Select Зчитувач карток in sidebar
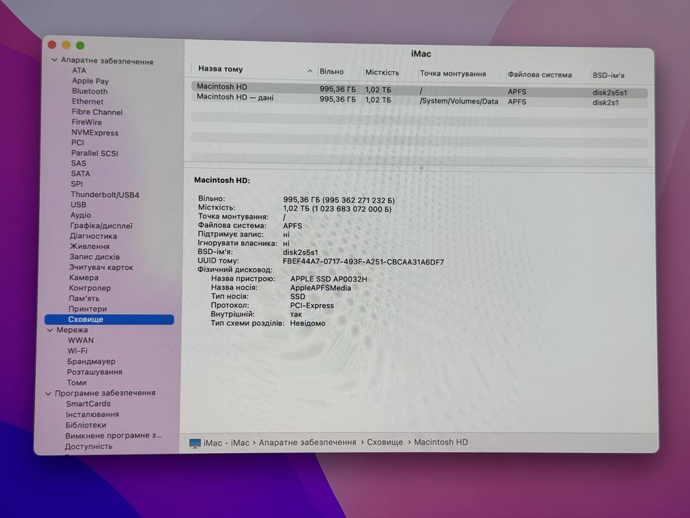Viewport: 690px width, 518px height. click(x=101, y=267)
